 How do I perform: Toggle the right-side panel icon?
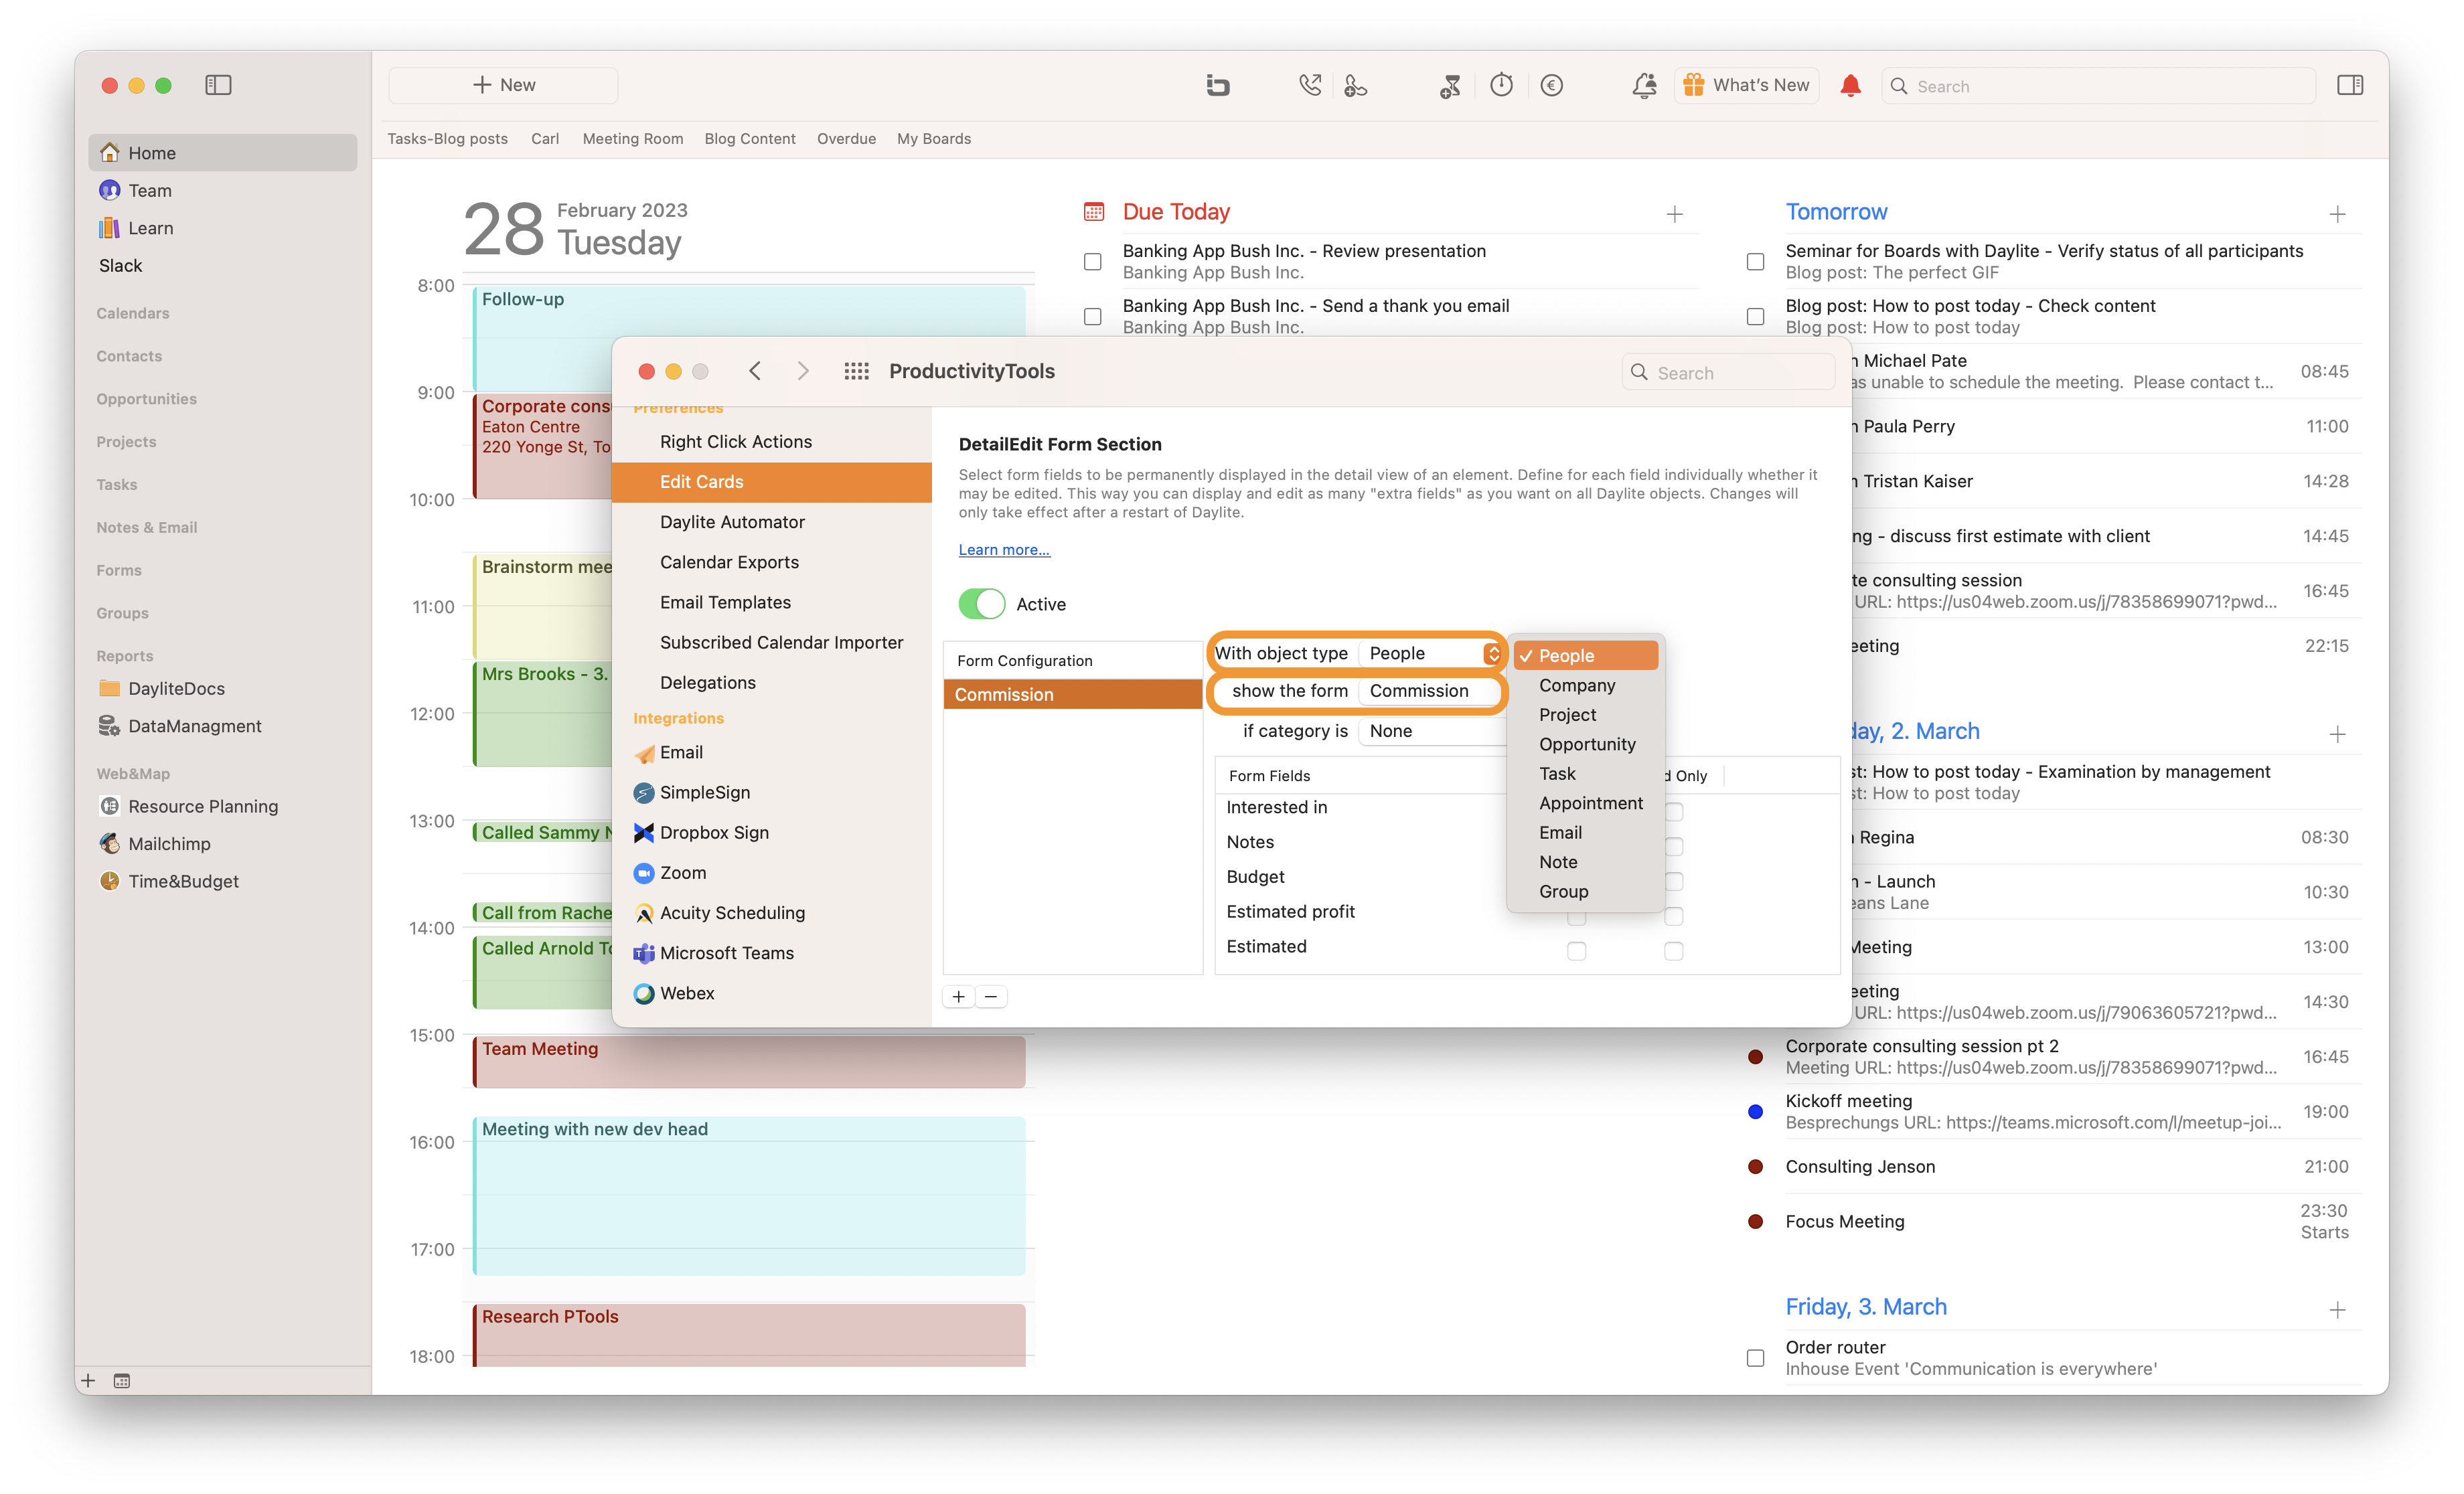click(x=2350, y=85)
